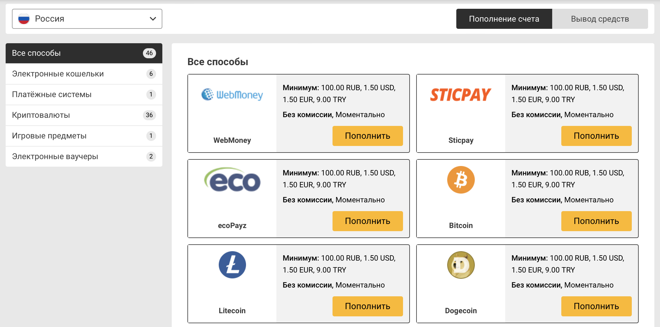660x327 pixels.
Task: Filter by Платёжные системы
Action: coord(84,95)
